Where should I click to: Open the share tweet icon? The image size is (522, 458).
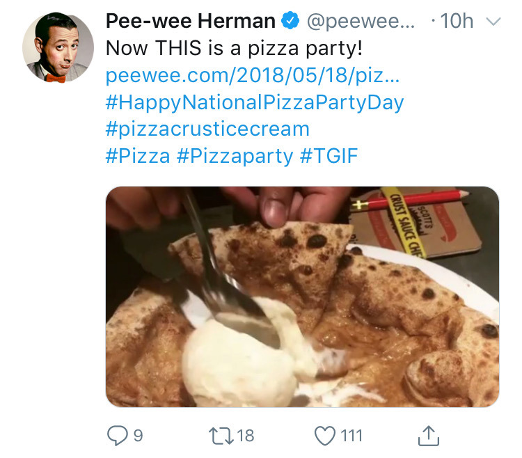click(x=429, y=436)
